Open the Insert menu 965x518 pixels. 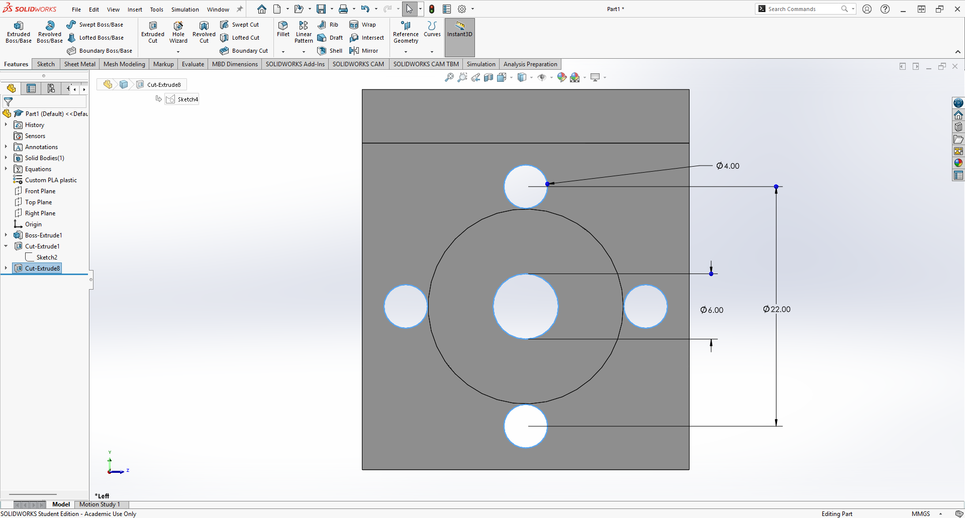pyautogui.click(x=135, y=10)
